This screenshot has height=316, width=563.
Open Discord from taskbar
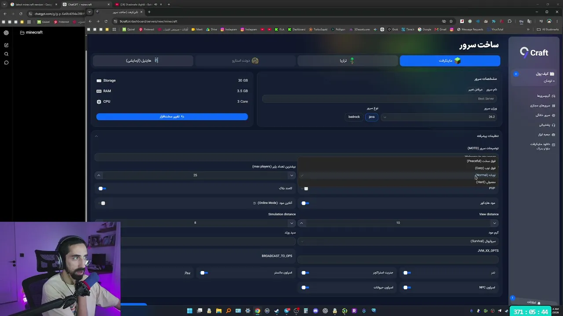click(x=315, y=311)
